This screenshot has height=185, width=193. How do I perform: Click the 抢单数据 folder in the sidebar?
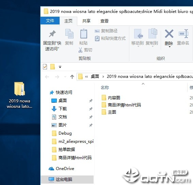[x=63, y=150]
